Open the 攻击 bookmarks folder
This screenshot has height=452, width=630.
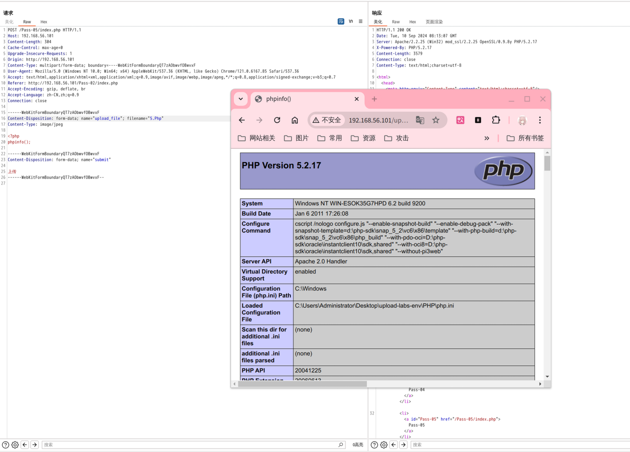click(396, 138)
